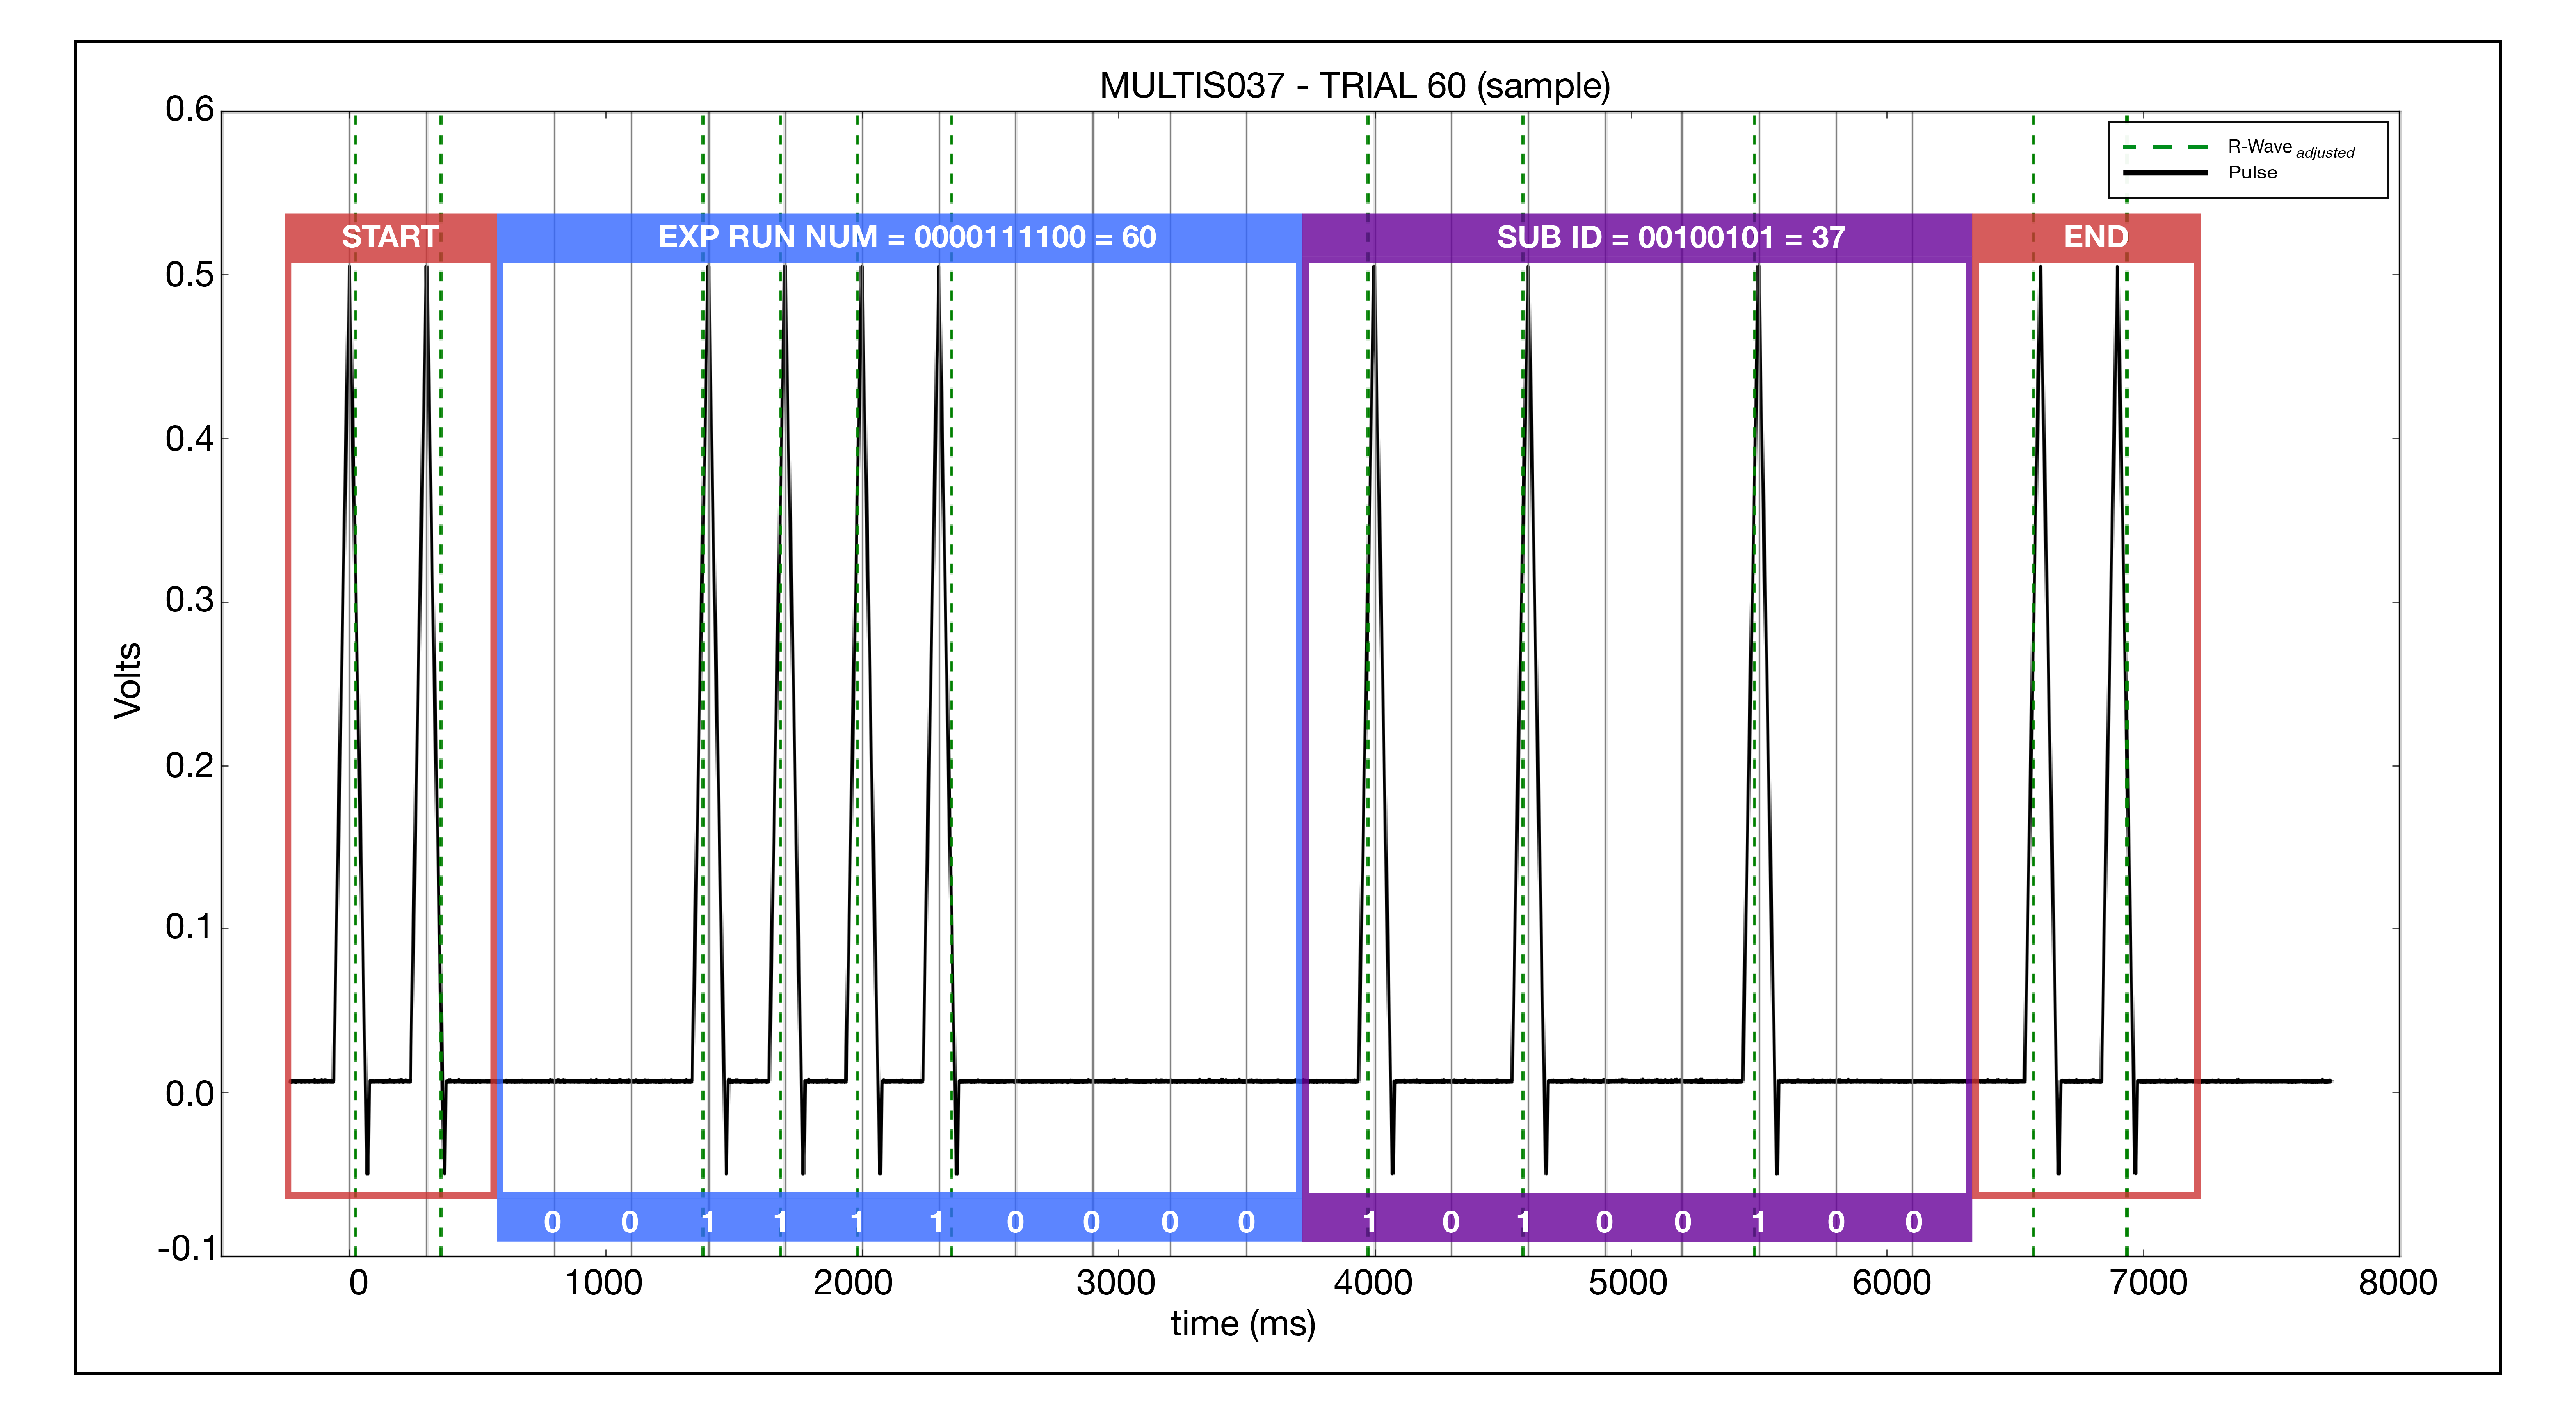
Task: Click the green dashed line sample in legend
Action: tap(2165, 147)
